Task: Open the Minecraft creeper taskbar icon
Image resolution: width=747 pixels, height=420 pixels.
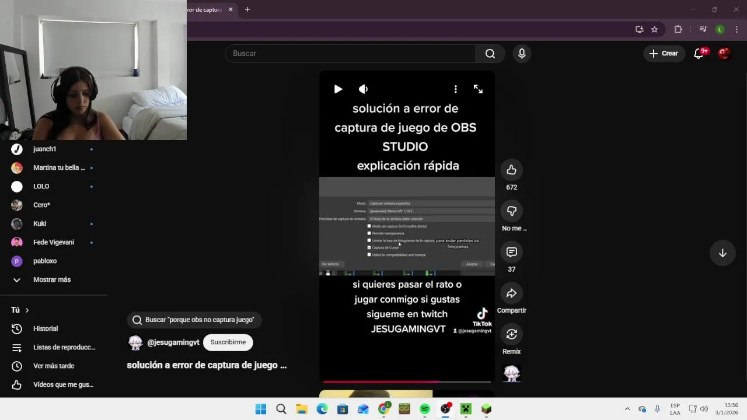Action: point(466,409)
